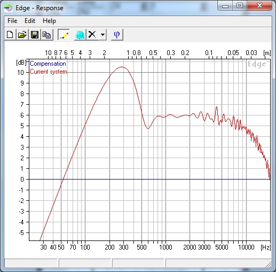Click the 1000 Hz frequency axis label
The image size is (276, 272).
click(x=165, y=247)
